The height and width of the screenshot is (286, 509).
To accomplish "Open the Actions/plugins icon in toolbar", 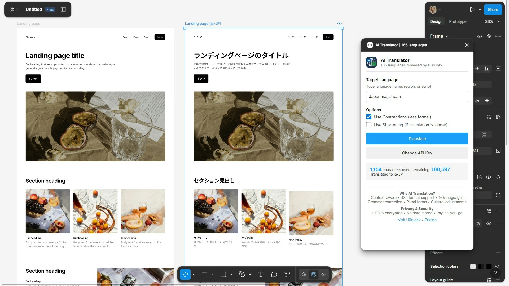I will [x=287, y=274].
